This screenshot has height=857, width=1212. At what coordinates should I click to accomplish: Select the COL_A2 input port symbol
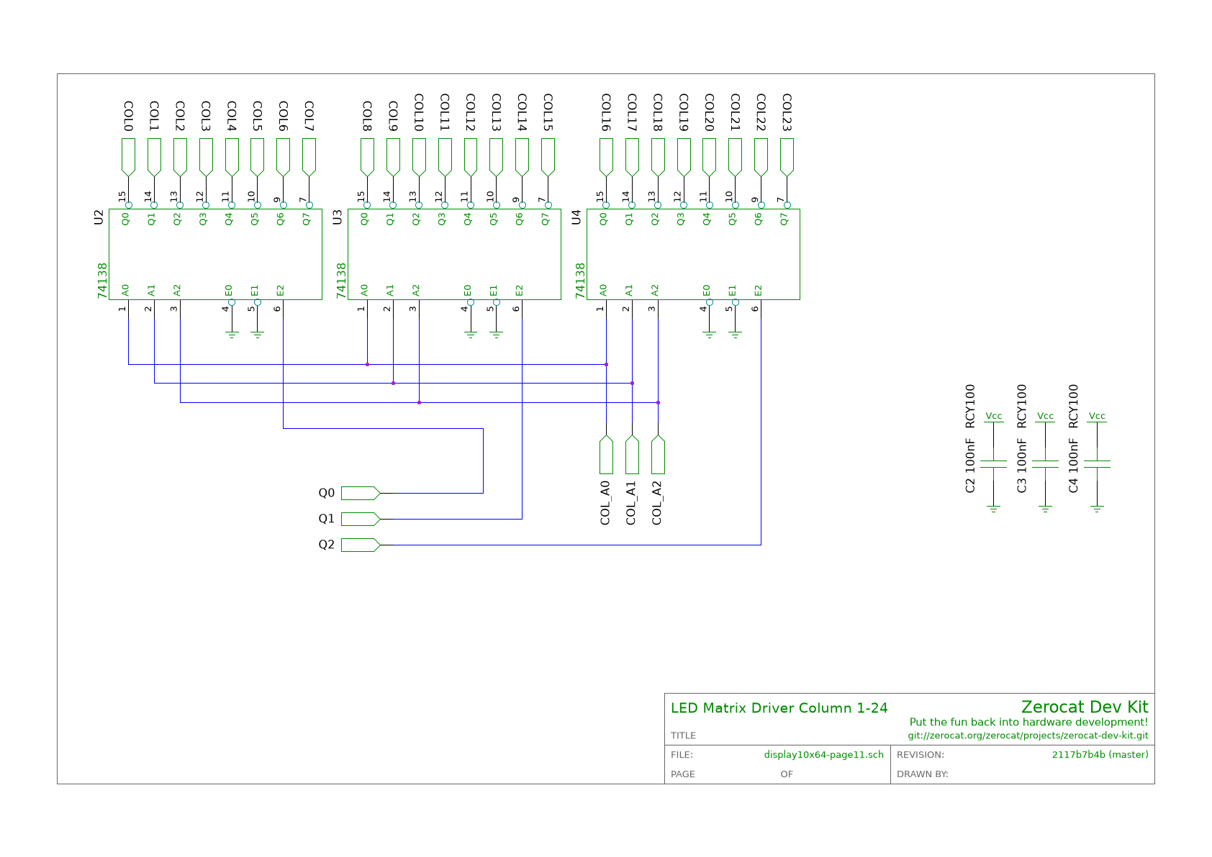click(x=658, y=455)
